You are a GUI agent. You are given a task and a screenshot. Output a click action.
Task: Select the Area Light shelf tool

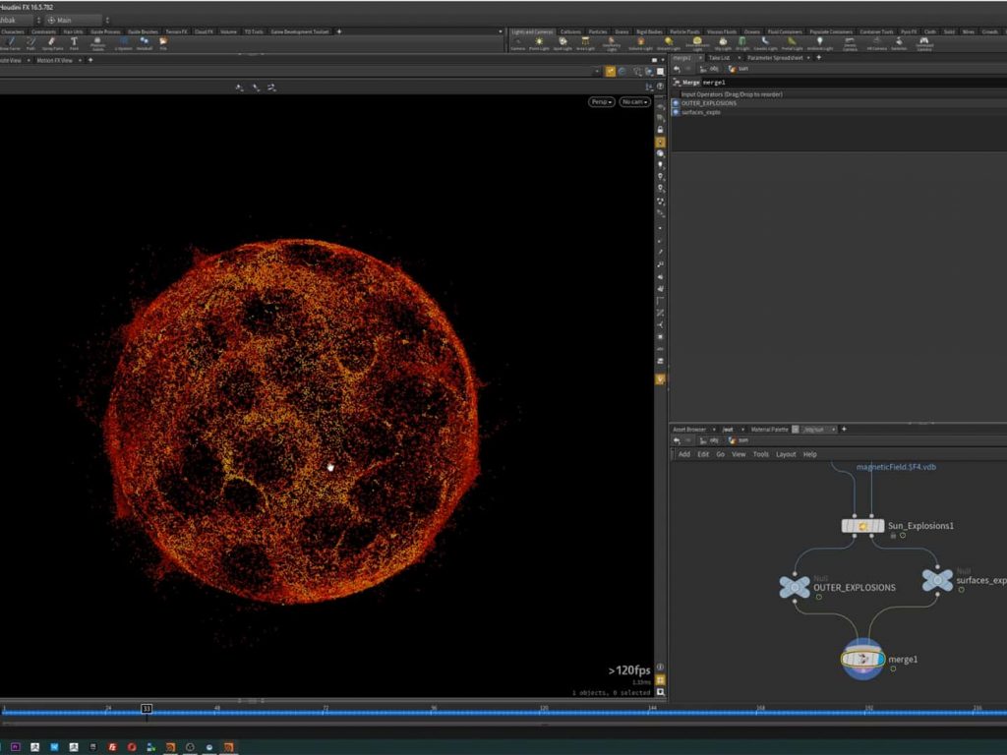point(585,41)
